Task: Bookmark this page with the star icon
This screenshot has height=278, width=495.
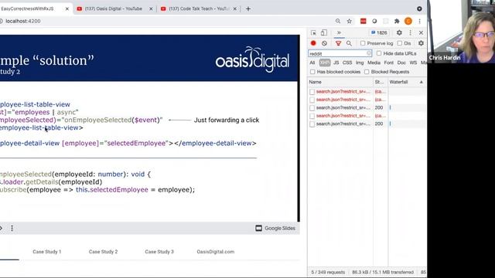Action: 349,21
